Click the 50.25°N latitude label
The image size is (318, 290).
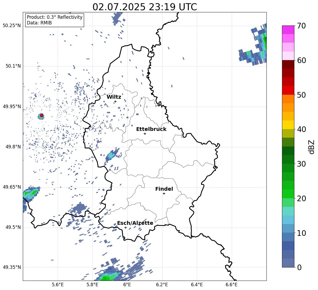(12, 26)
